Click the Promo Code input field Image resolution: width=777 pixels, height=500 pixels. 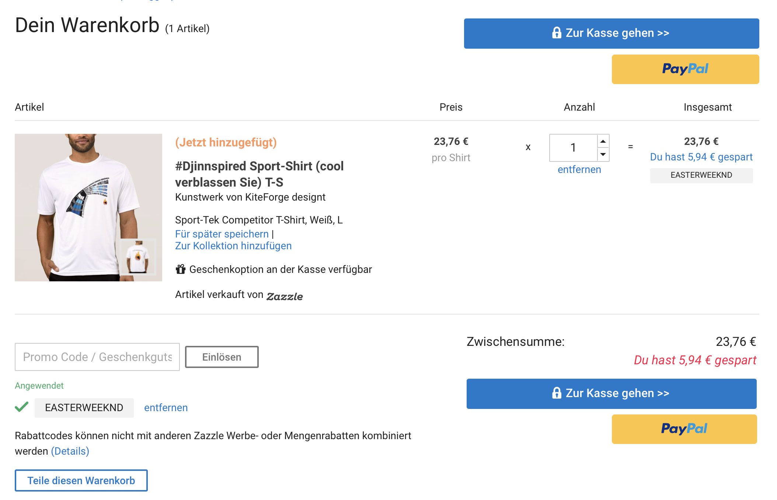point(97,357)
